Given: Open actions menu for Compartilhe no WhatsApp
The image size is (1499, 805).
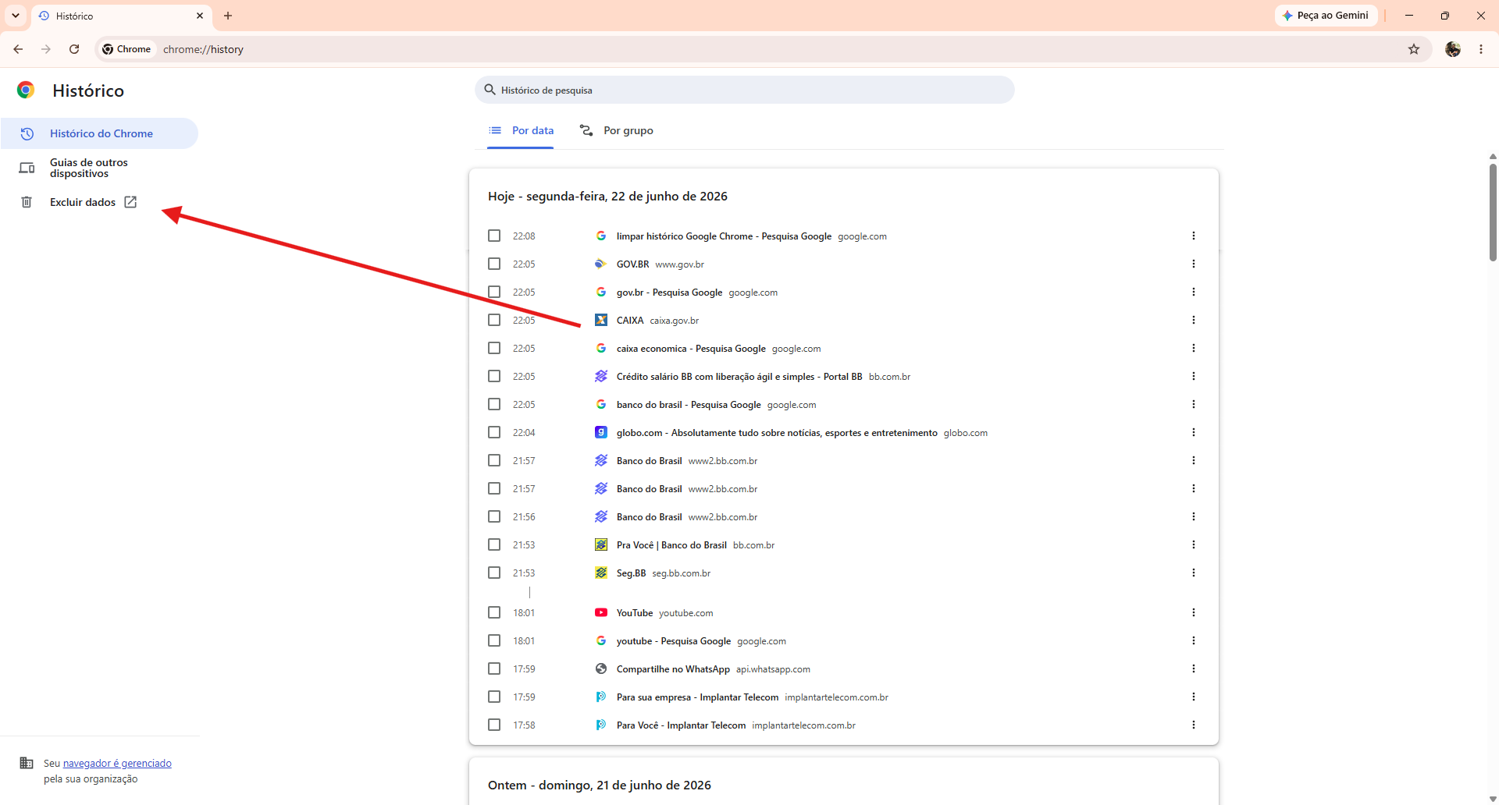Looking at the screenshot, I should point(1193,668).
